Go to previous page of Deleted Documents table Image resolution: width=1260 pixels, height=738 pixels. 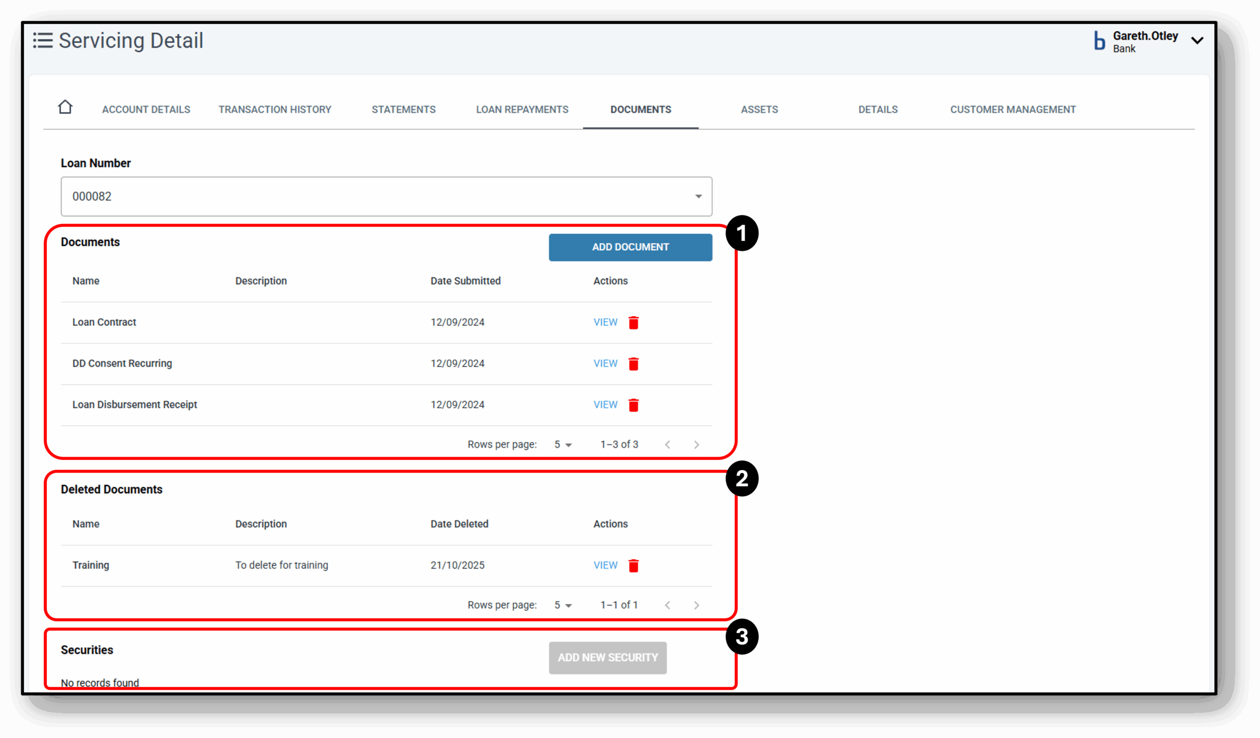click(x=667, y=605)
